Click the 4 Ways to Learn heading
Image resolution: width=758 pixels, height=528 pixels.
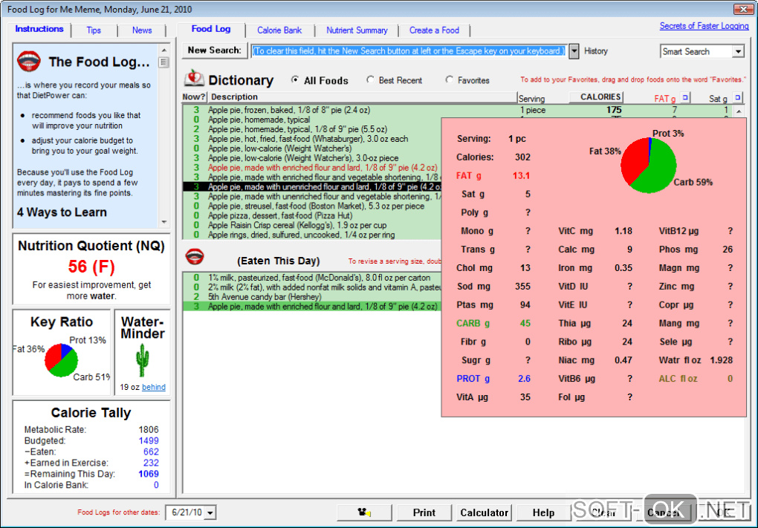click(x=62, y=212)
